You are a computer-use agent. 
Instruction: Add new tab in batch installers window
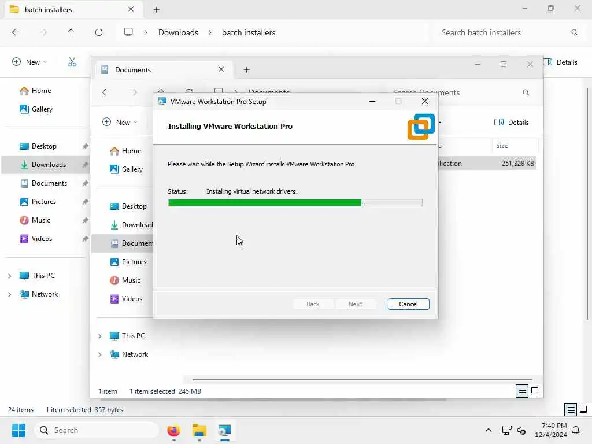pos(156,10)
